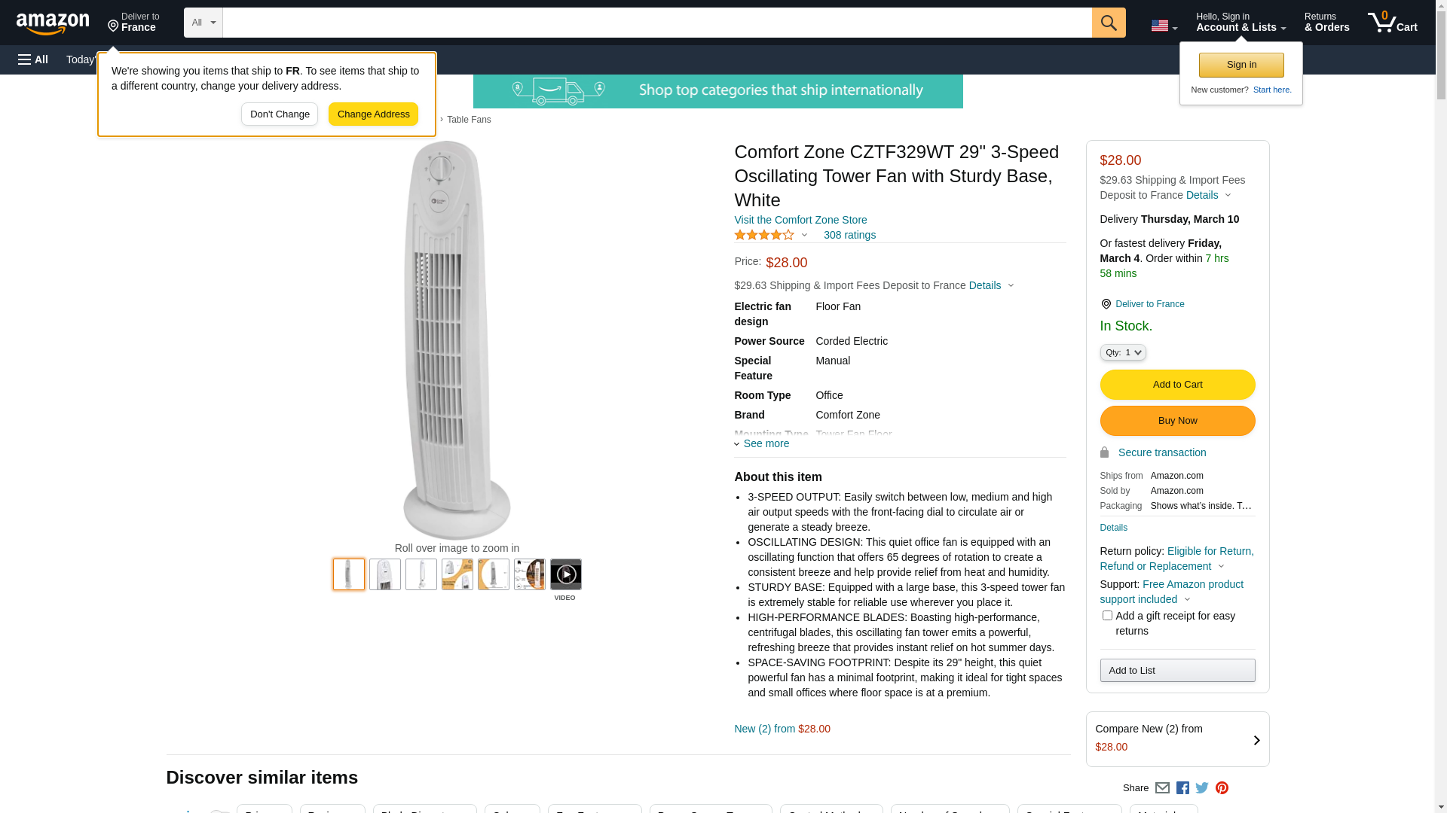1447x813 pixels.
Task: Visit the Comfort Zone Store link
Action: tap(800, 220)
